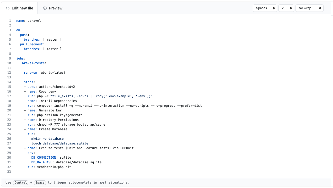Screen dimensions: 333x188
Task: Open the indent size dropdown showing 2
Action: [x=286, y=8]
